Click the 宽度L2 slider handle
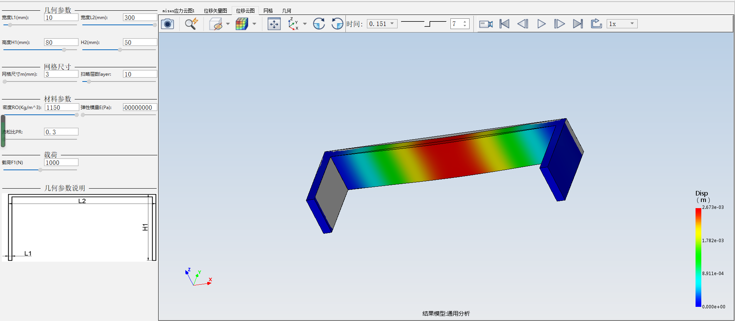735x321 pixels. coord(155,25)
